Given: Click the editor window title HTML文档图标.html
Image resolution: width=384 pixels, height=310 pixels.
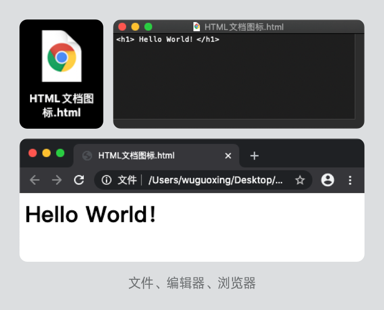Looking at the screenshot, I should tap(244, 27).
